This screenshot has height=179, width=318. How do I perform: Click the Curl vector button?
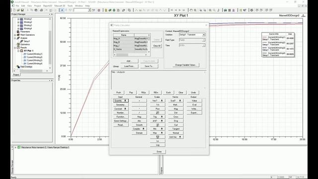[175, 125]
